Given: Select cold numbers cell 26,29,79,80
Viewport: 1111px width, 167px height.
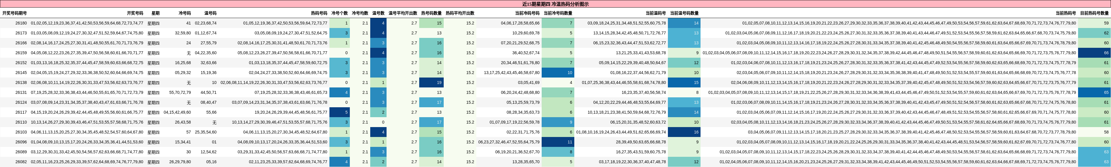Looking at the screenshot, I should tap(180, 162).
